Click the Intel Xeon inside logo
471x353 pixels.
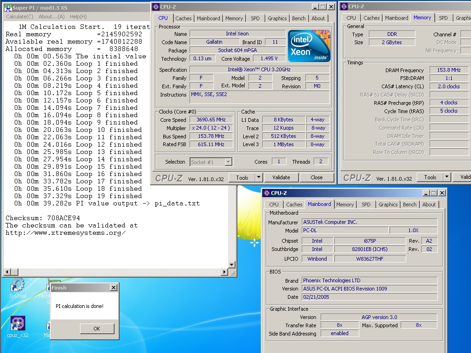tap(309, 46)
